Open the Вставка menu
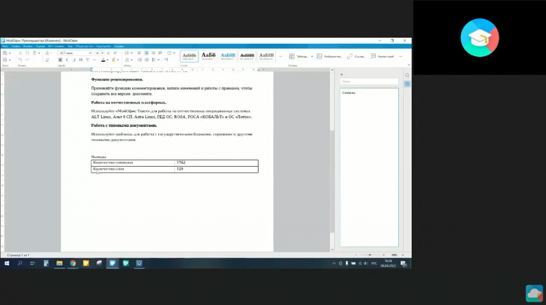Image resolution: width=546 pixels, height=305 pixels. 28,46
